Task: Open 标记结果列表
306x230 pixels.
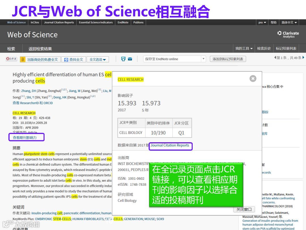Action: [x=286, y=49]
